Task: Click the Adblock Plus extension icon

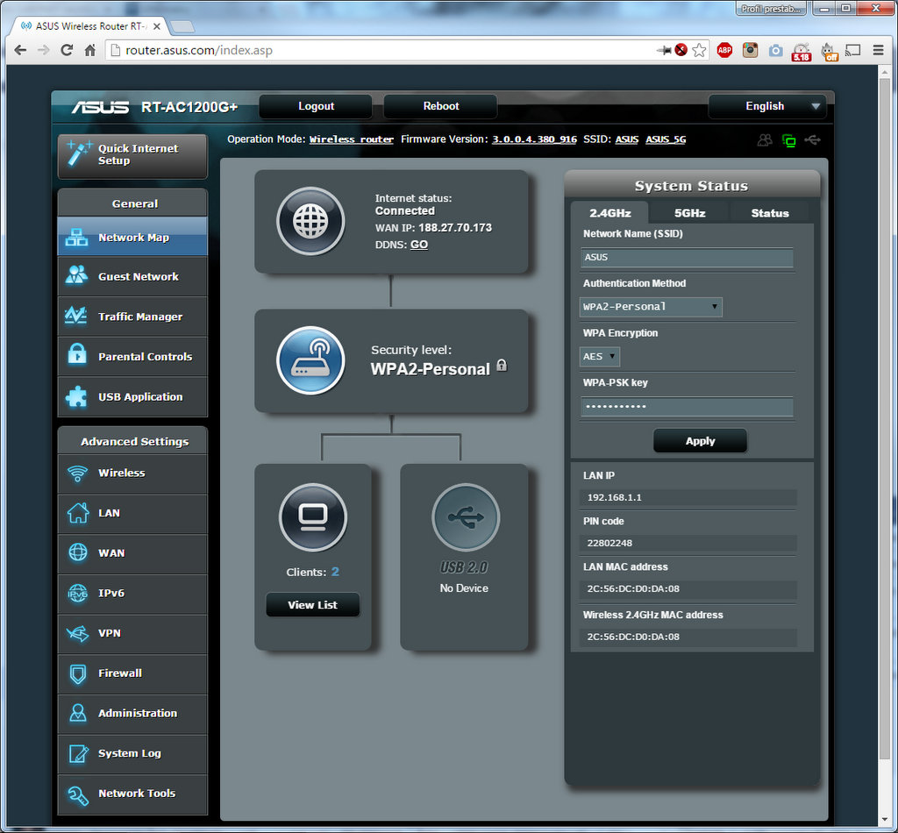Action: coord(724,50)
